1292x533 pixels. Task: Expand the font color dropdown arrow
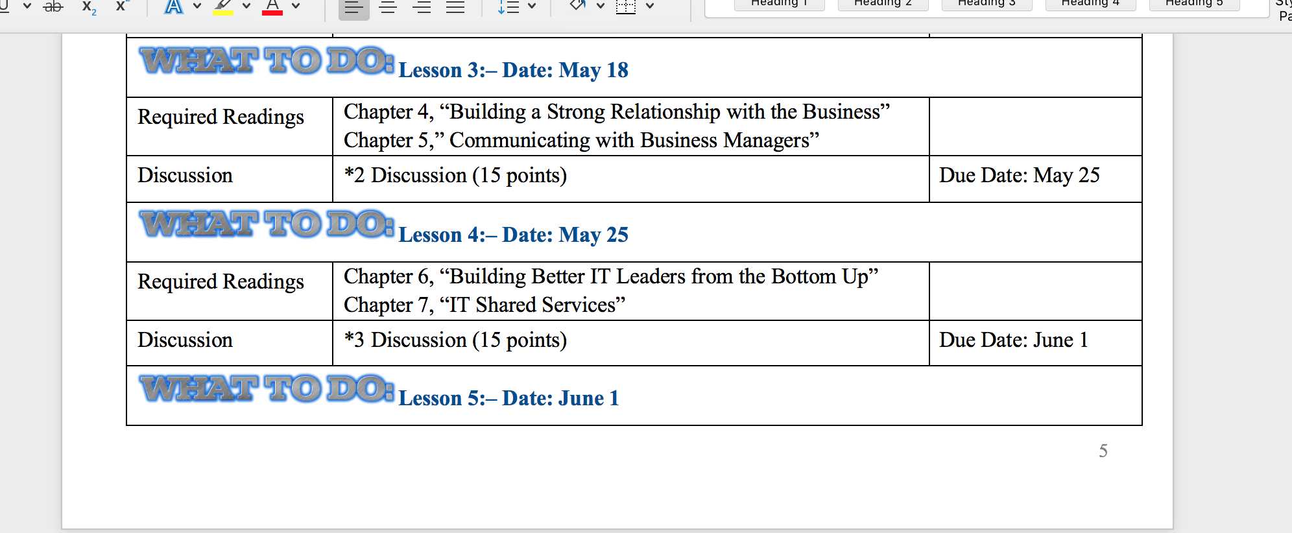[296, 6]
